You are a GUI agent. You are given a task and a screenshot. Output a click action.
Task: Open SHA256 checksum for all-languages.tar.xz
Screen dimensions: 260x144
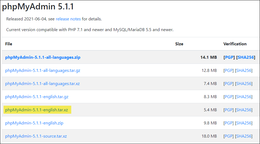[244, 84]
